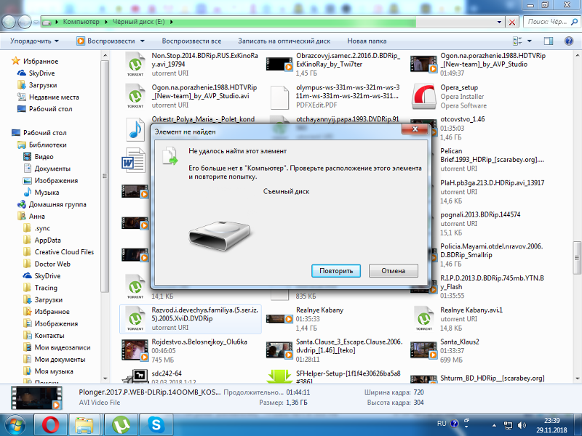The height and width of the screenshot is (436, 582).
Task: Open the Doctor Web folder
Action: [52, 264]
